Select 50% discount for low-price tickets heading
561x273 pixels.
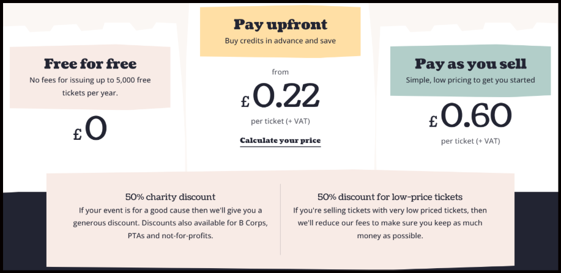(390, 197)
